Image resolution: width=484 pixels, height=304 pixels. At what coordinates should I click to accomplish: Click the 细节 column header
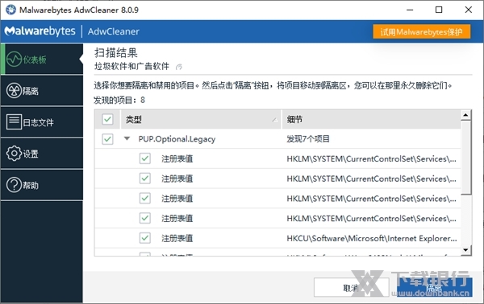tap(371, 119)
